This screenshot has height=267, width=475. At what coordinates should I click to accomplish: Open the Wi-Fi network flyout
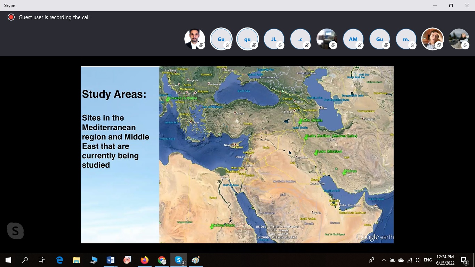[x=409, y=260]
